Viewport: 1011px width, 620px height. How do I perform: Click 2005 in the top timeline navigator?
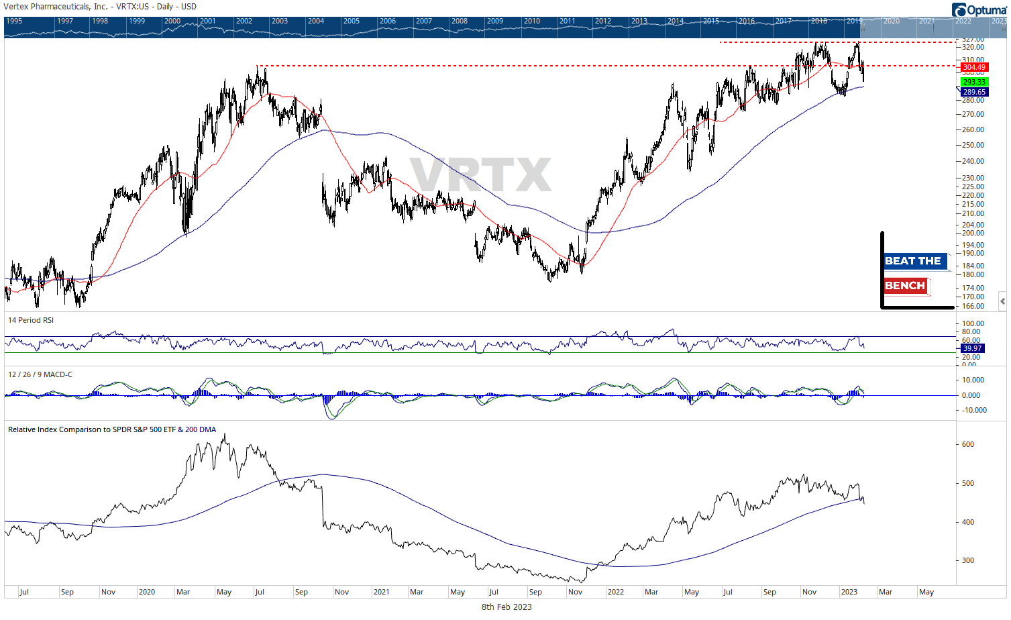point(352,21)
